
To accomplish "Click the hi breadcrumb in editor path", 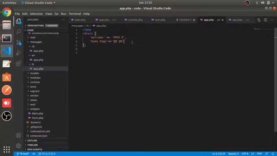I will 87,26.
